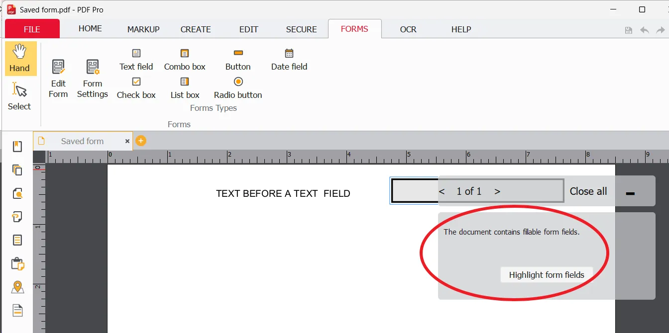Click Close all notifications
This screenshot has height=333, width=669.
coord(588,191)
